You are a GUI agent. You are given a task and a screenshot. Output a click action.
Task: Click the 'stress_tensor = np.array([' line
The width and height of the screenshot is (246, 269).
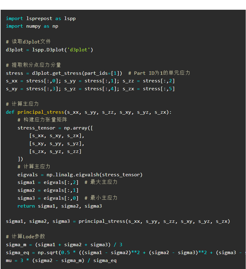tap(55, 128)
